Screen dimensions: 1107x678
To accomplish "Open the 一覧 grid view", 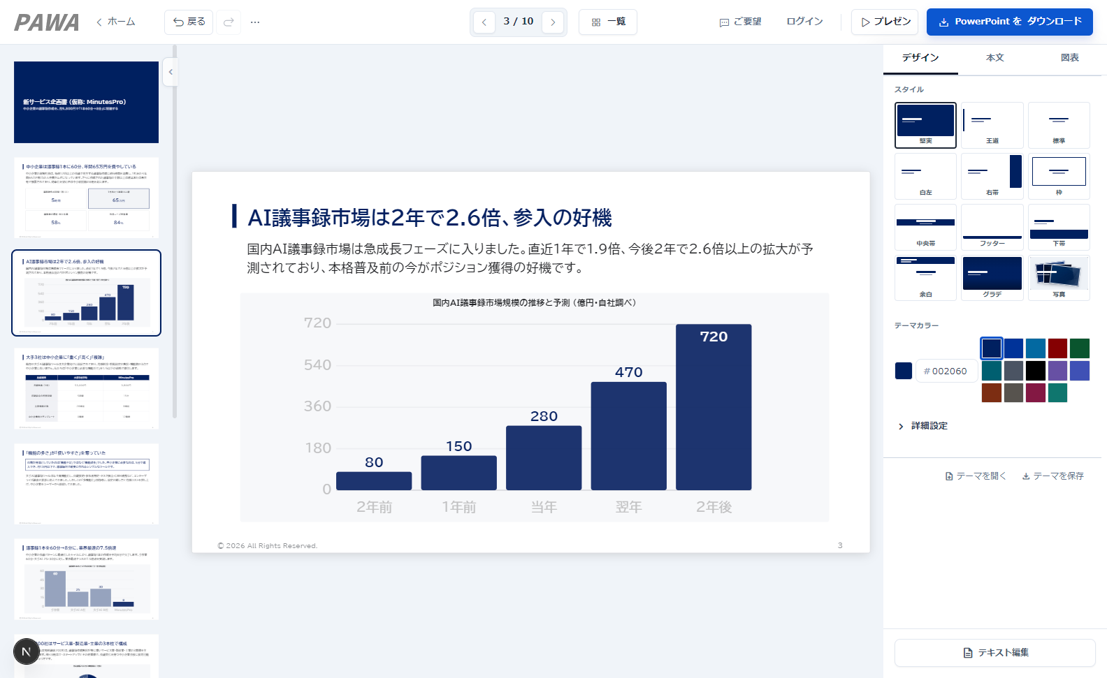I will click(x=608, y=22).
